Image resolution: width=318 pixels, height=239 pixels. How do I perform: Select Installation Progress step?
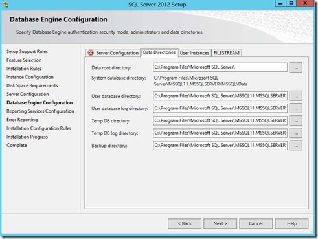coord(27,137)
